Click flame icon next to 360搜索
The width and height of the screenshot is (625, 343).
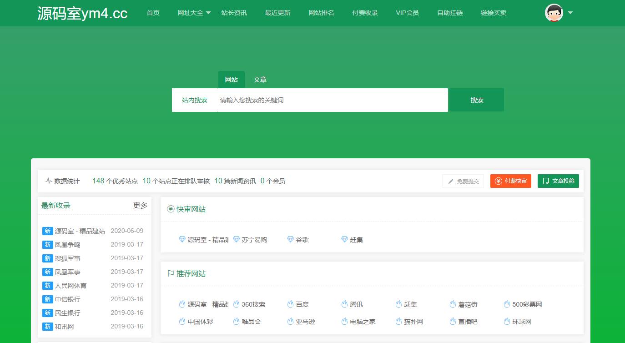click(x=237, y=304)
